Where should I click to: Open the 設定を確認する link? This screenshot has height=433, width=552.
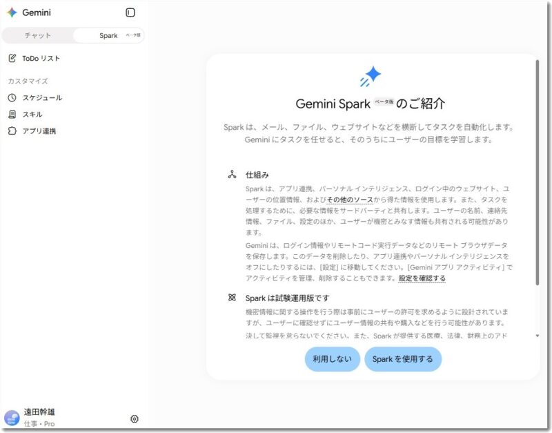422,278
